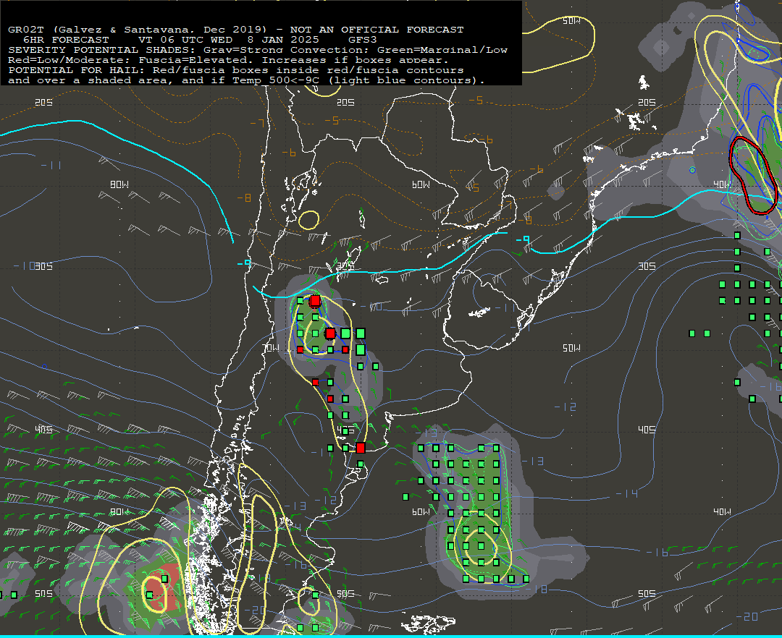Image resolution: width=782 pixels, height=638 pixels.
Task: Click the 'NOT AN OFFICIAL FORECAST' header text
Action: (377, 30)
